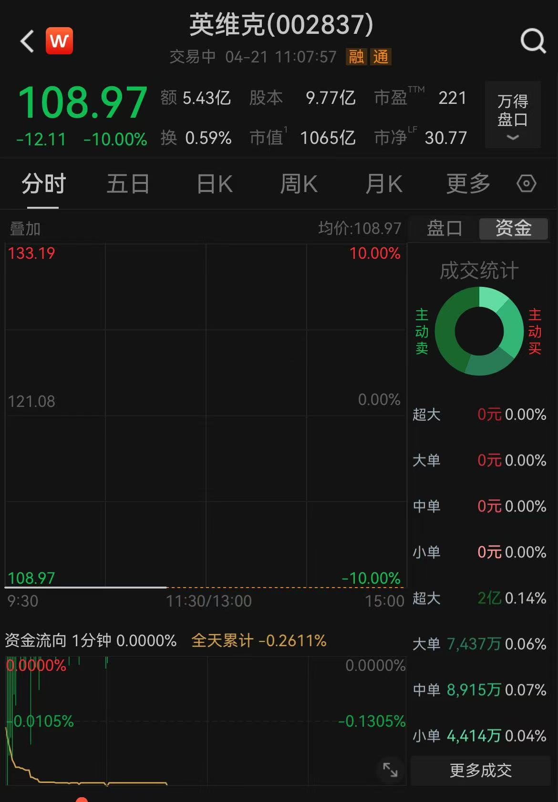
Task: Click the 成交统计 donut chart
Action: pos(479,331)
